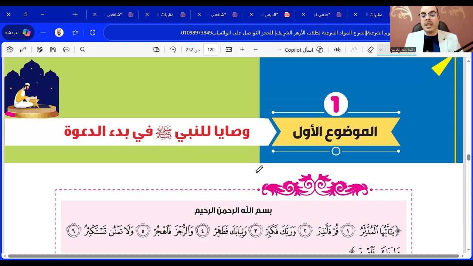
Task: Click the horizontal scrollbar at the bottom
Action: click(233, 256)
